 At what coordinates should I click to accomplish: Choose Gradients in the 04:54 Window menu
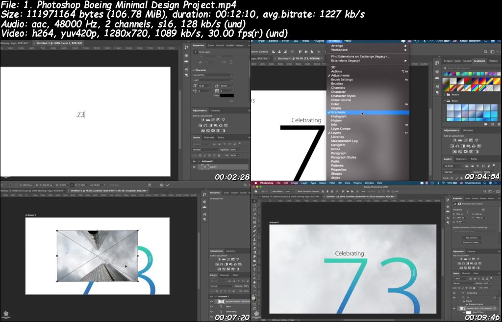[368, 112]
